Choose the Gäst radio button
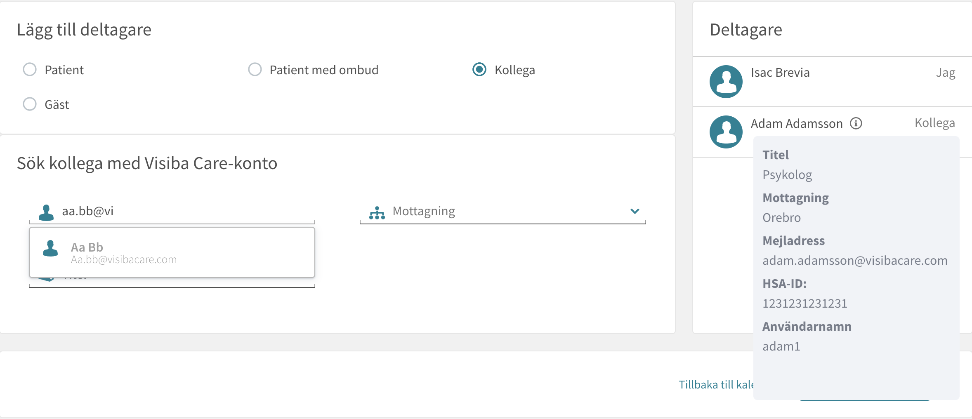The height and width of the screenshot is (419, 972). (x=30, y=104)
